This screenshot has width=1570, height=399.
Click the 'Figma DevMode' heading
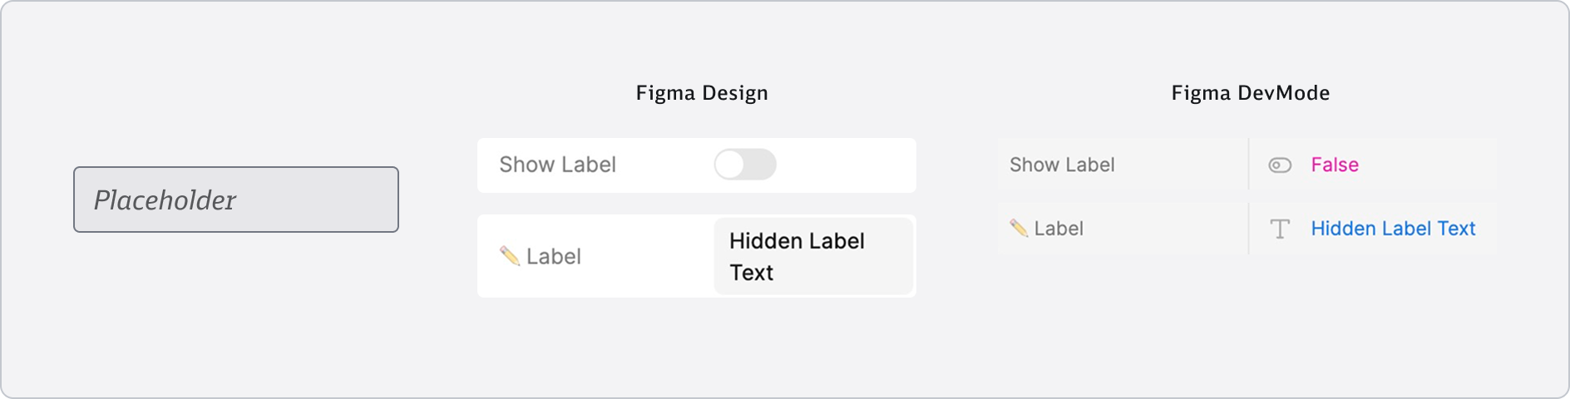1250,92
